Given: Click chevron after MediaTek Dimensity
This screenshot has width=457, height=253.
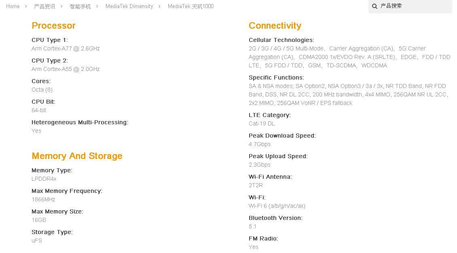Looking at the screenshot, I should [159, 6].
